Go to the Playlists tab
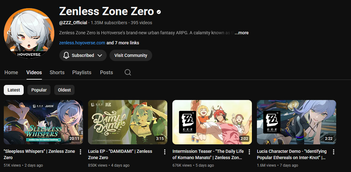The height and width of the screenshot is (172, 351). (x=82, y=72)
